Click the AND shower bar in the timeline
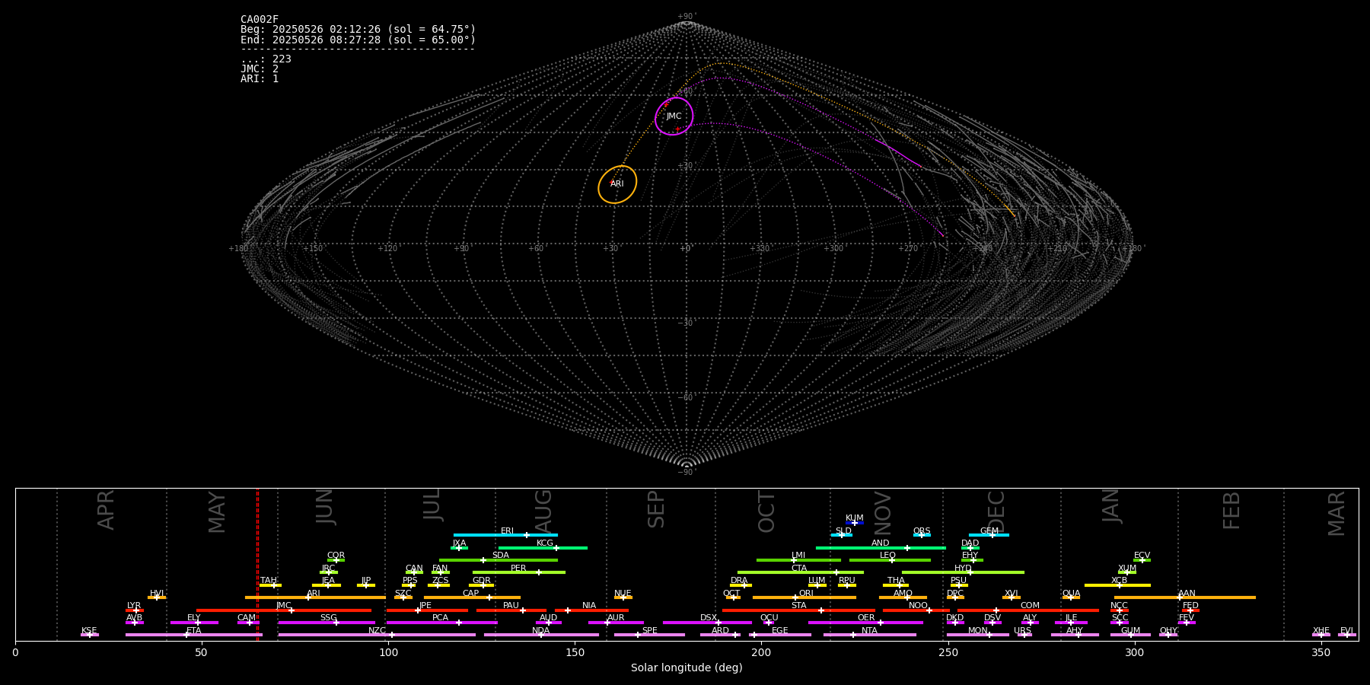The height and width of the screenshot is (685, 1370). pyautogui.click(x=881, y=548)
